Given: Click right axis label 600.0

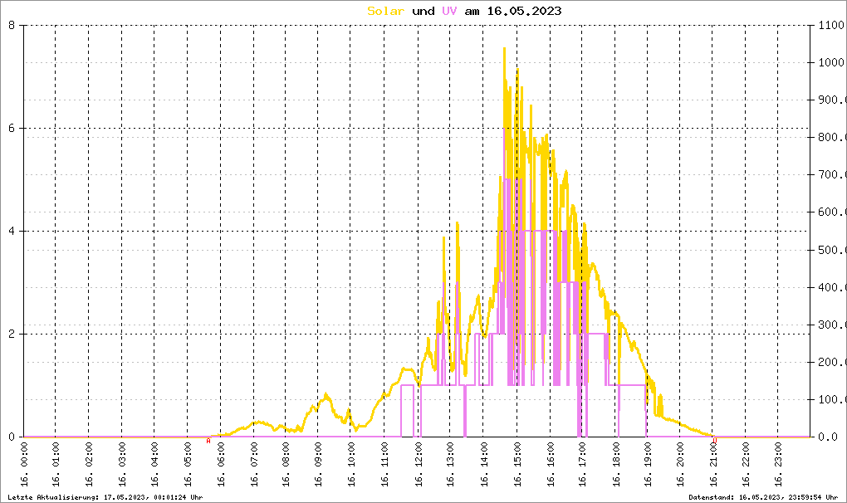Looking at the screenshot, I should (832, 212).
